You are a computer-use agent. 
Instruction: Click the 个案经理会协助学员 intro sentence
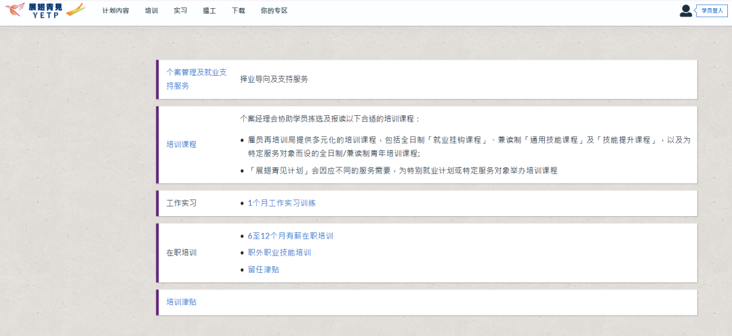tap(330, 119)
